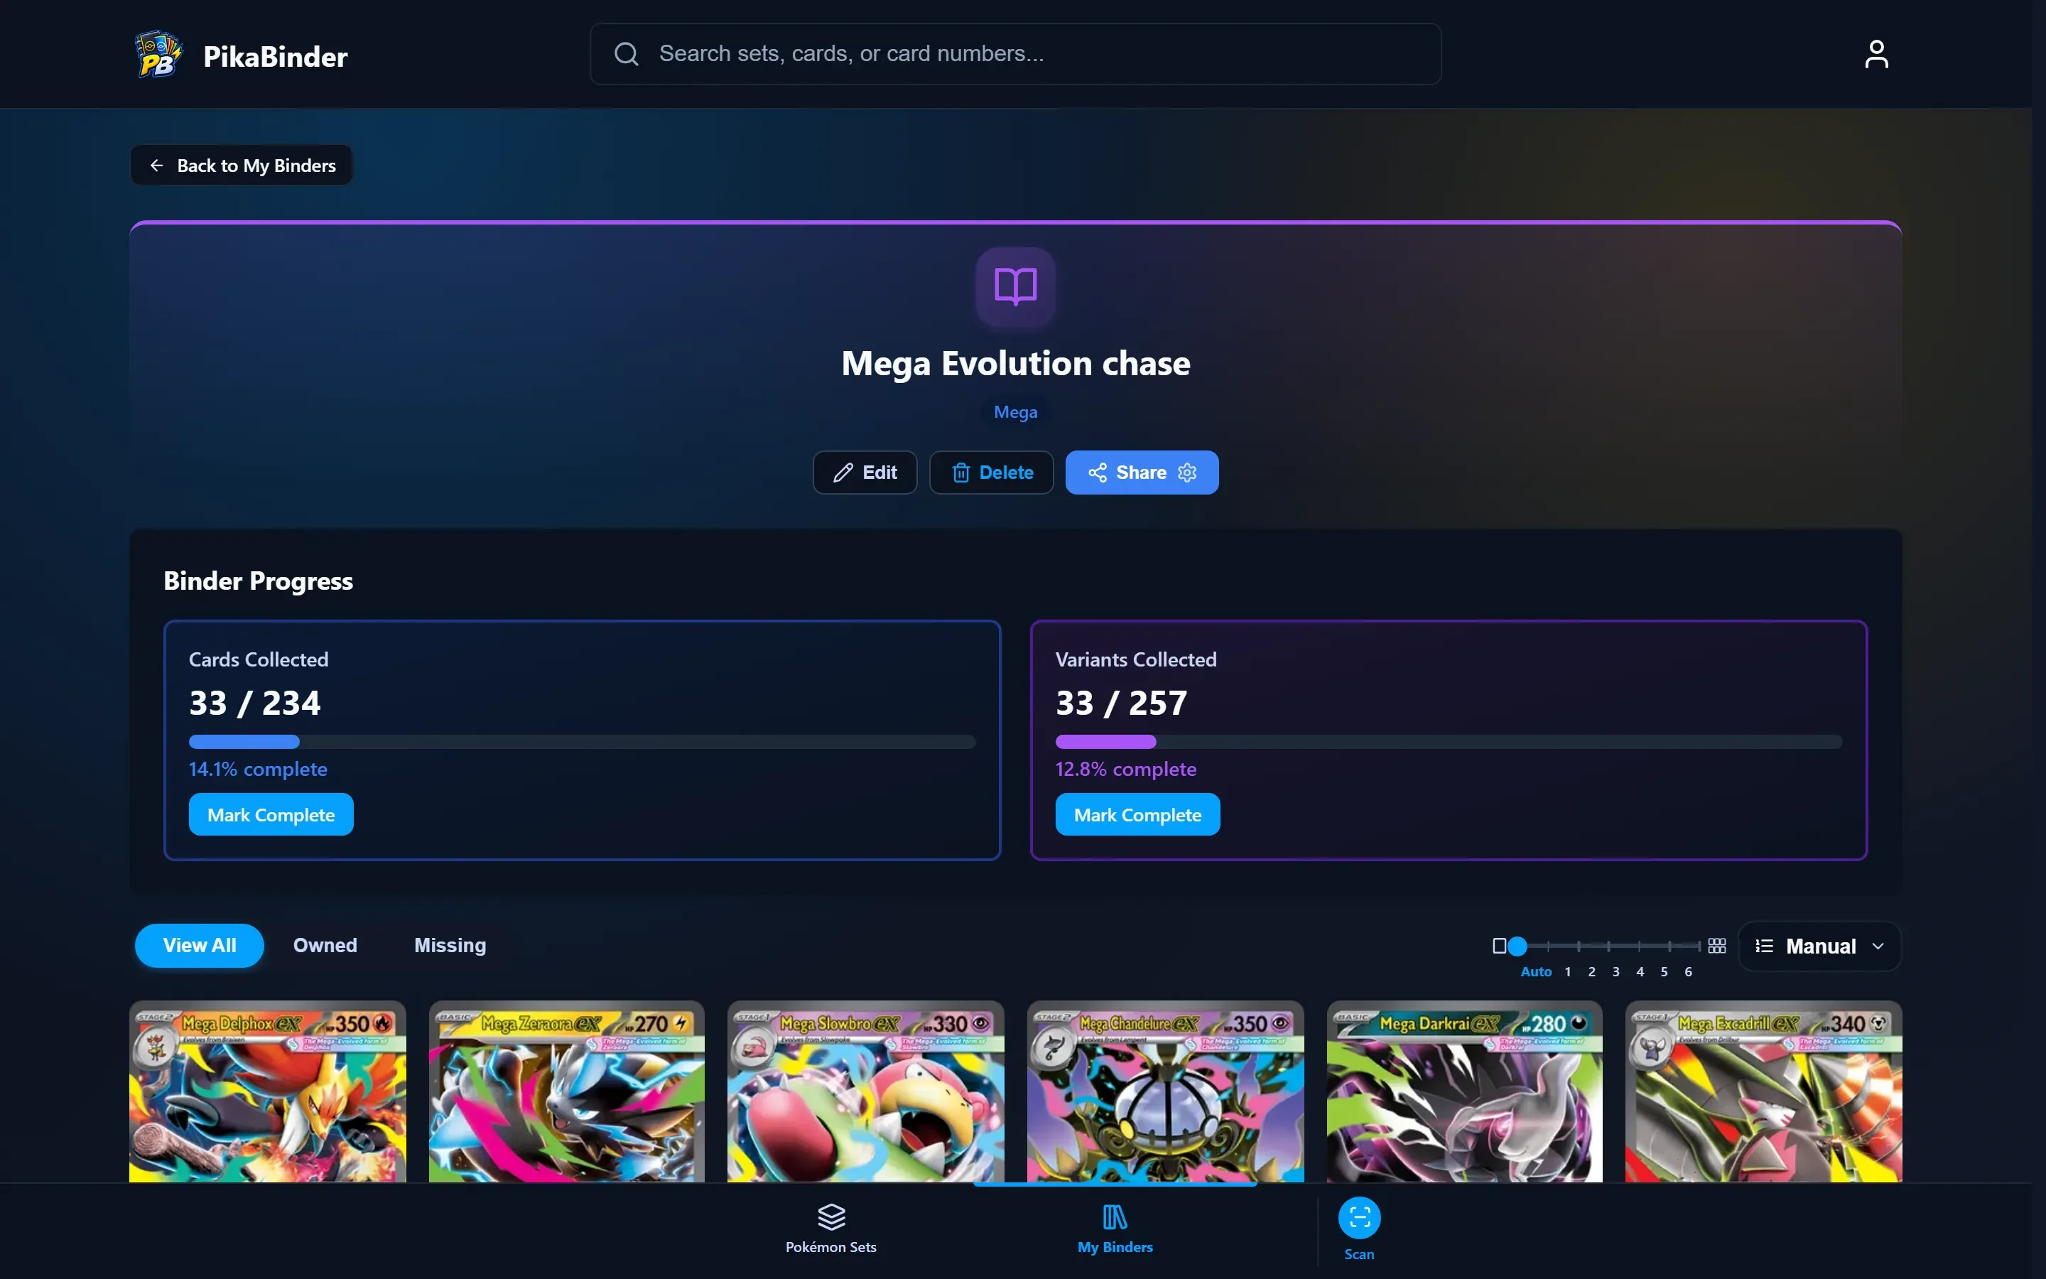Click the single-card view icon beside slider
Screen dimensions: 2046x1279
[x=1499, y=946]
